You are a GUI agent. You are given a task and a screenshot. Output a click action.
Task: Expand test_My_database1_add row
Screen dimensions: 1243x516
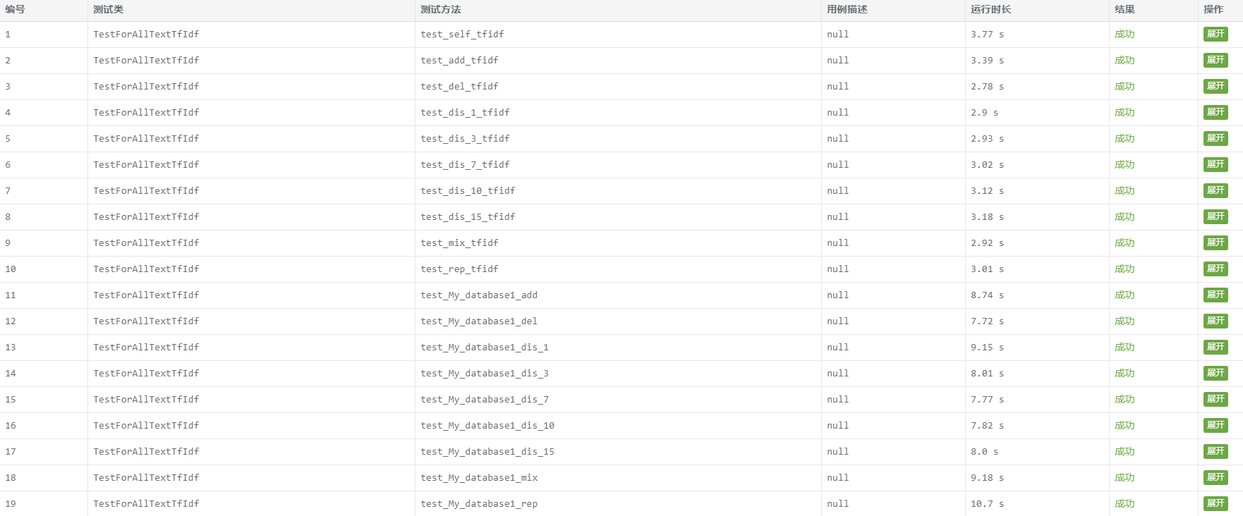click(1215, 295)
